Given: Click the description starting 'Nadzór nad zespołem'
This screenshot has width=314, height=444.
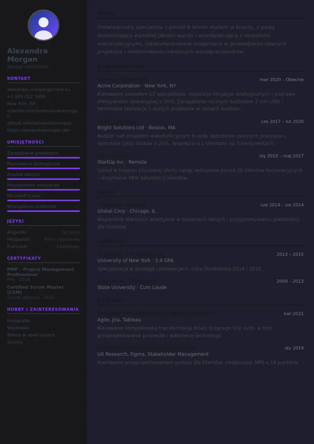Looking at the screenshot, I should (191, 140).
